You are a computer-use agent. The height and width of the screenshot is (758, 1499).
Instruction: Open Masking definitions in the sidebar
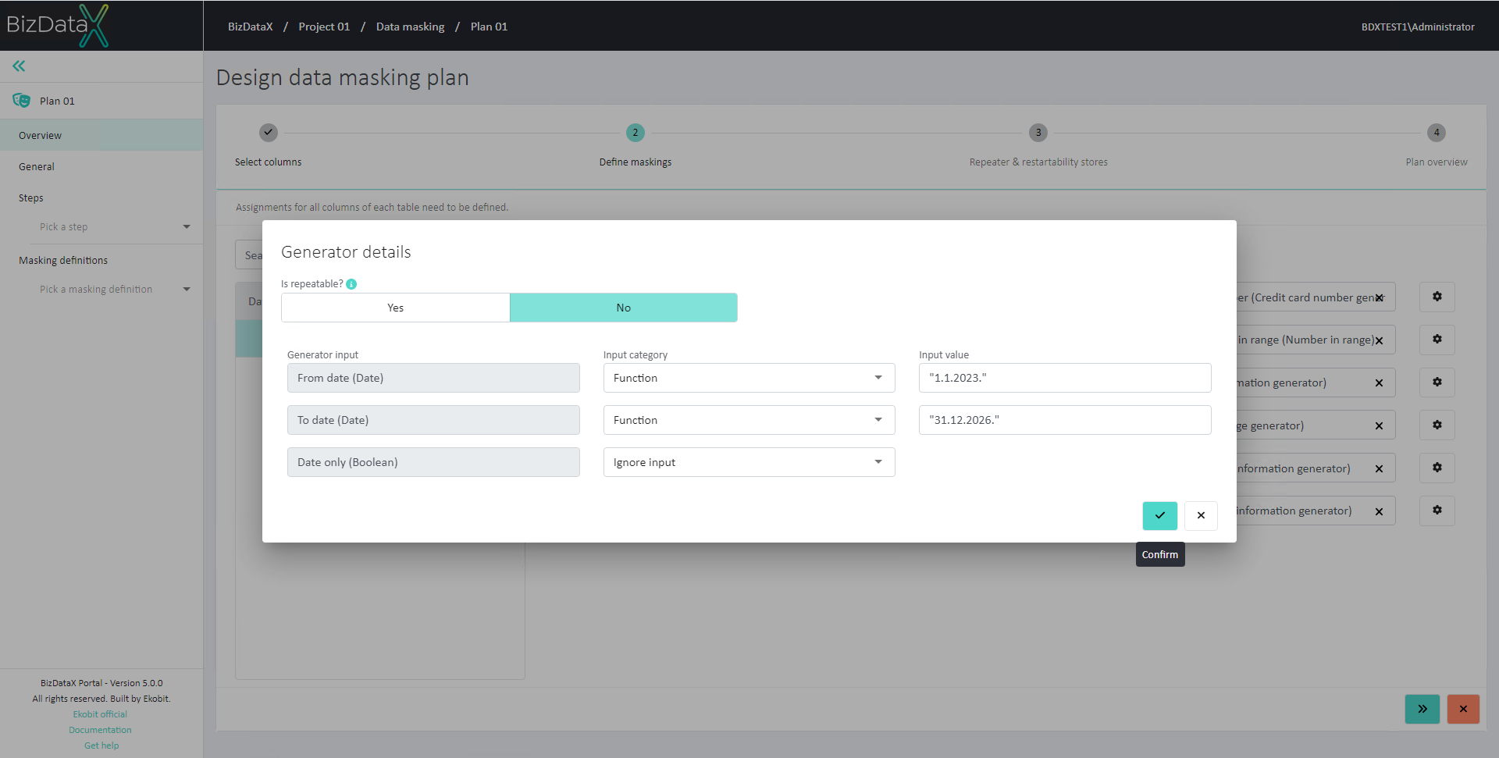tap(101, 260)
